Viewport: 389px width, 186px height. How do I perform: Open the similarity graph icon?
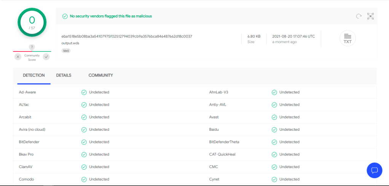370,16
